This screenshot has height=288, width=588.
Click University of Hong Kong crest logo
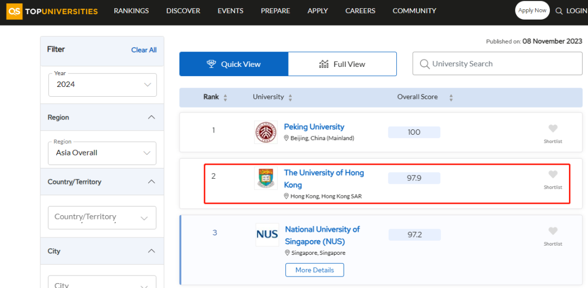coord(266,178)
